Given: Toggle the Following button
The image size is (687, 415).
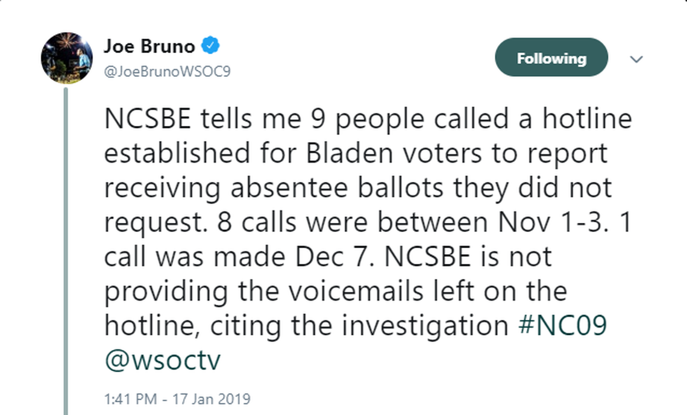Looking at the screenshot, I should coord(551,58).
